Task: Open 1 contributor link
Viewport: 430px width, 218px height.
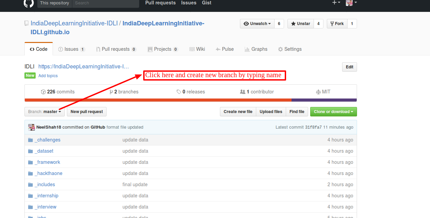Action: tap(257, 92)
